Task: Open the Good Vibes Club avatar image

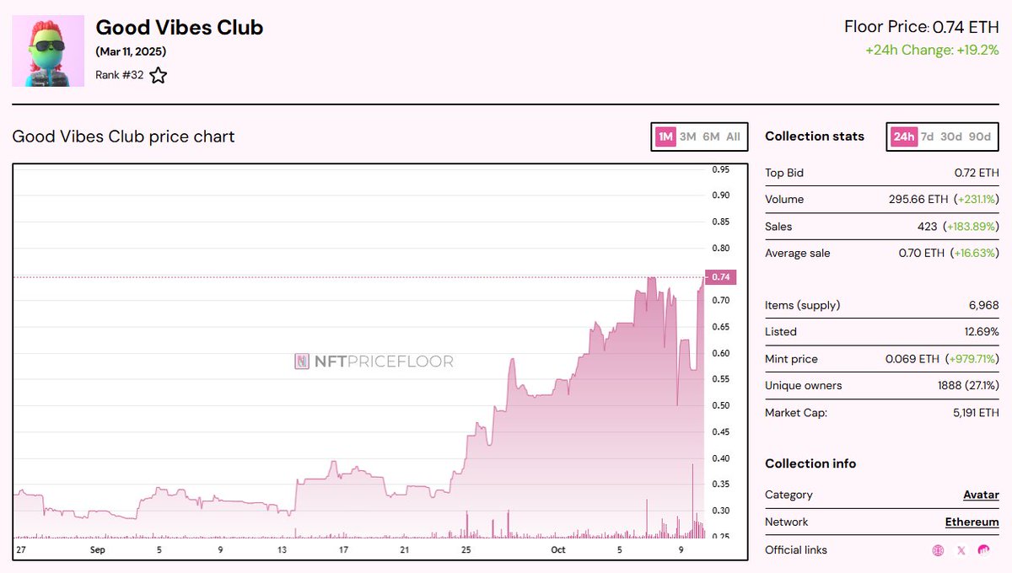Action: coord(48,51)
